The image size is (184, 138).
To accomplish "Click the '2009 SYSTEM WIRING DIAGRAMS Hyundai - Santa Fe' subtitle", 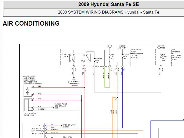I will [109, 12].
